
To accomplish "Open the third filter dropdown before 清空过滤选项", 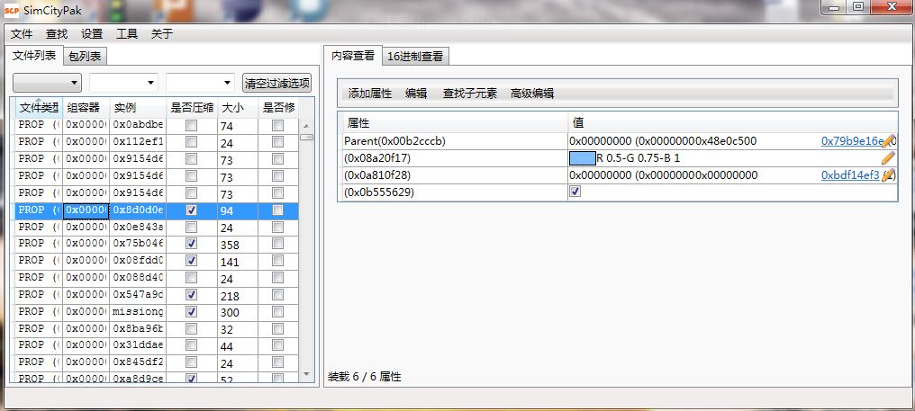I will point(200,83).
